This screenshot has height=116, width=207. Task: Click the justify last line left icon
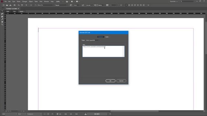(135, 5)
